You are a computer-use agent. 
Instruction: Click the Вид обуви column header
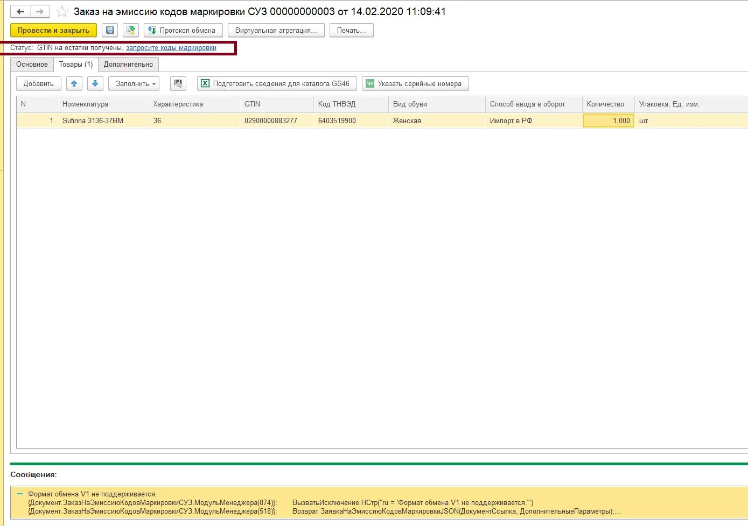(437, 104)
